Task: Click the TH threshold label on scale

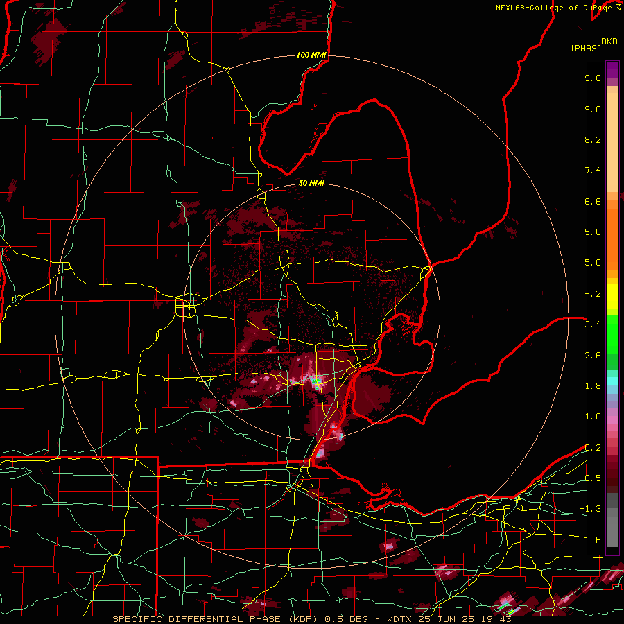Action: pos(596,540)
